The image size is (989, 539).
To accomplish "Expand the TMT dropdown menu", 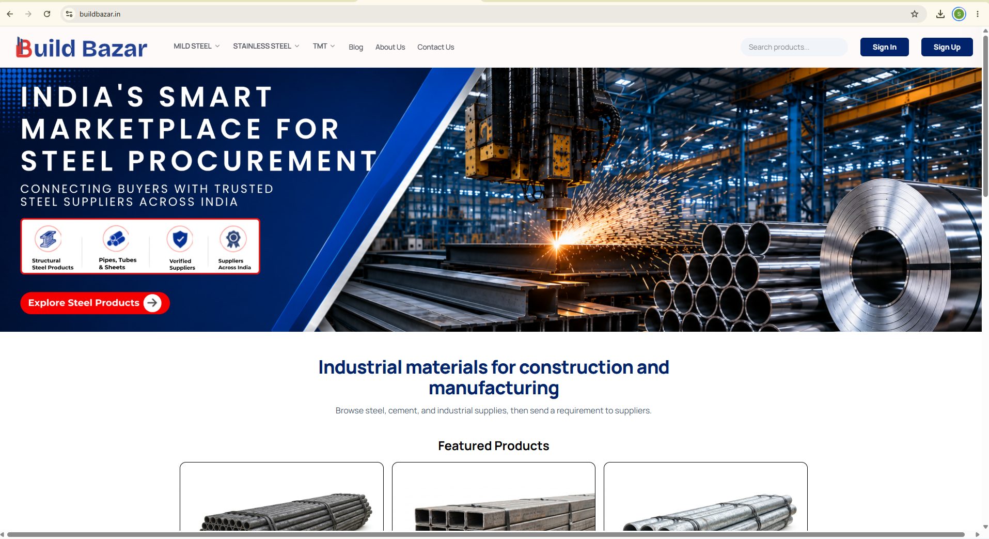I will click(x=324, y=47).
